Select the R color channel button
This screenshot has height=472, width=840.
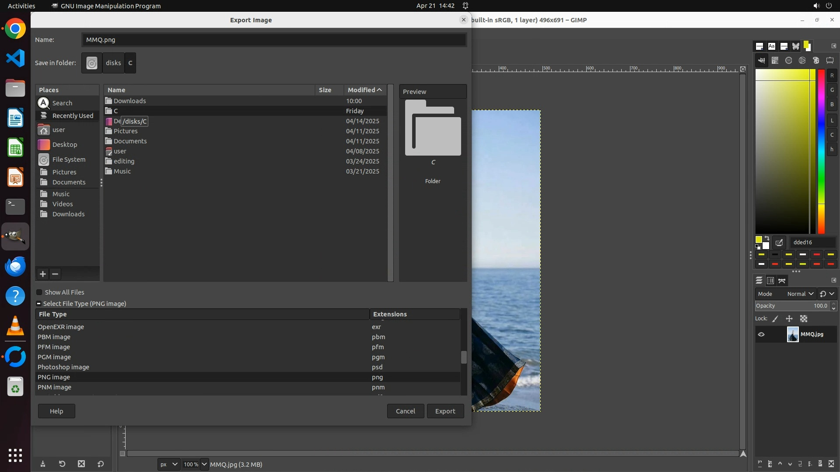point(832,76)
